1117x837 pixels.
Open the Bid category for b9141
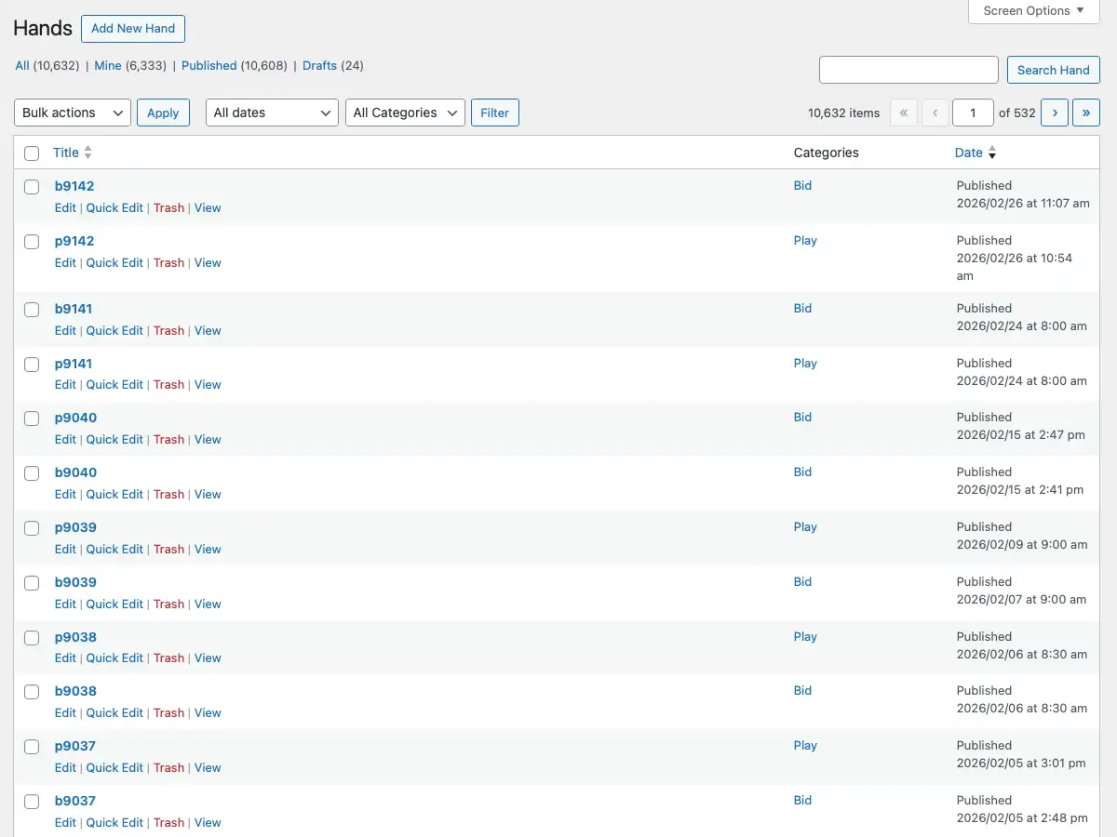[x=802, y=308]
